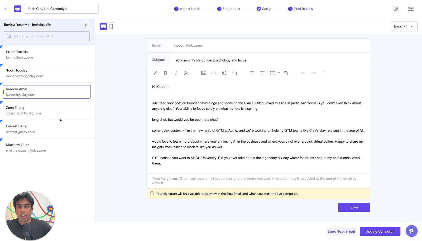Go to Setup step
Screen dimensions: 422x241
pyautogui.click(x=264, y=9)
